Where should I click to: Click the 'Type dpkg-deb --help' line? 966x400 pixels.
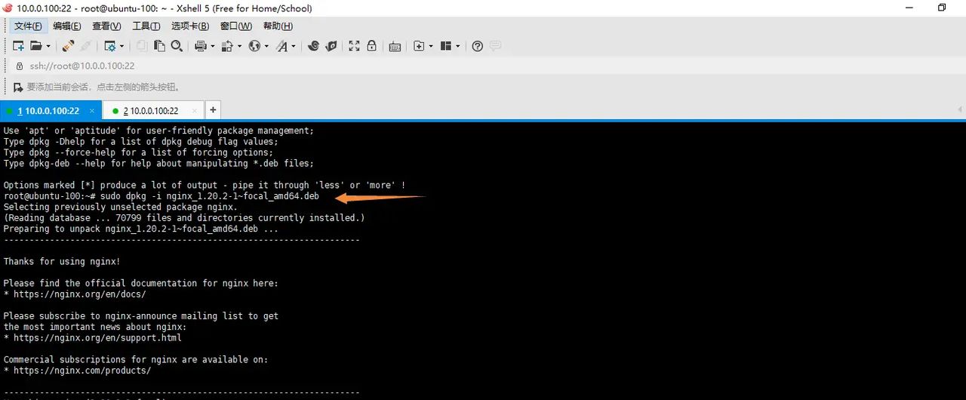pyautogui.click(x=158, y=163)
